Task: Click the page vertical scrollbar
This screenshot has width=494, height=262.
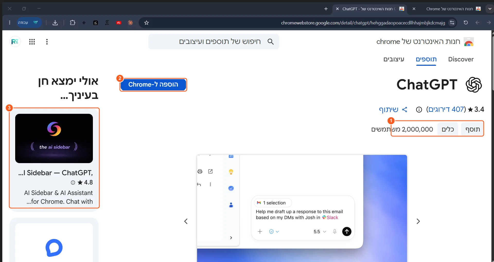Action: (492, 64)
